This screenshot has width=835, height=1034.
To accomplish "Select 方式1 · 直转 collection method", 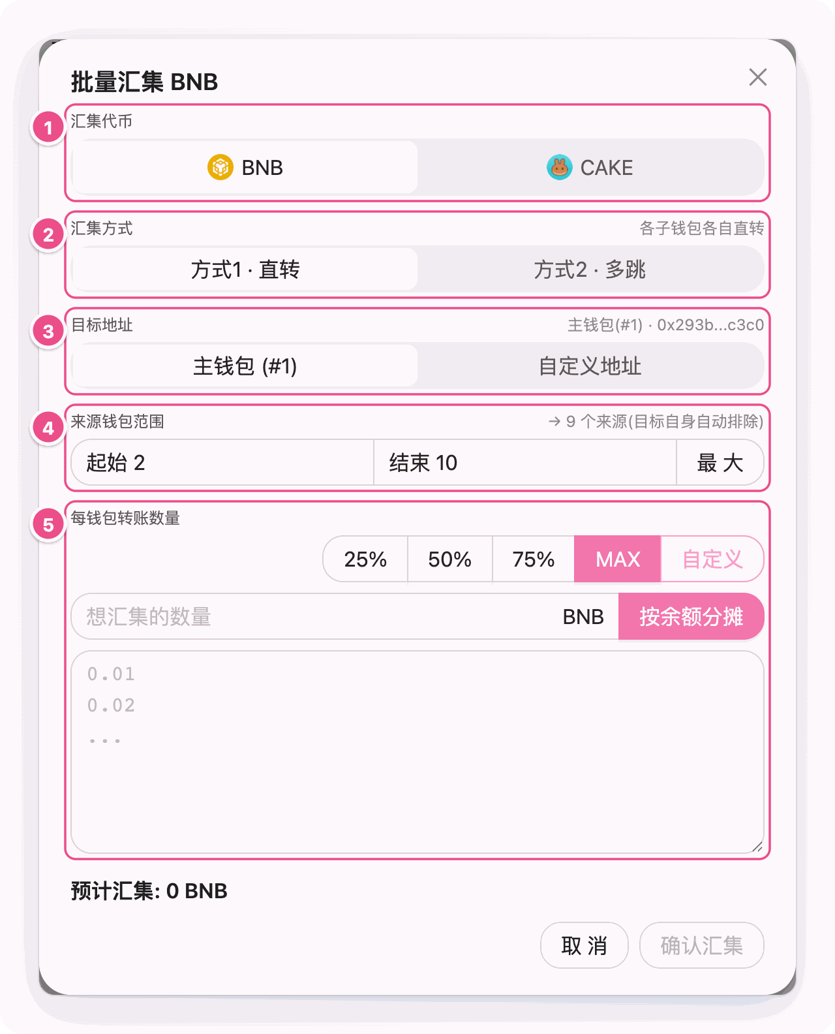I will [245, 269].
